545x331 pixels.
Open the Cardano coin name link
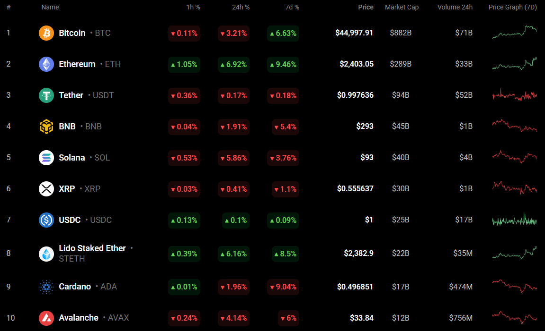point(75,287)
